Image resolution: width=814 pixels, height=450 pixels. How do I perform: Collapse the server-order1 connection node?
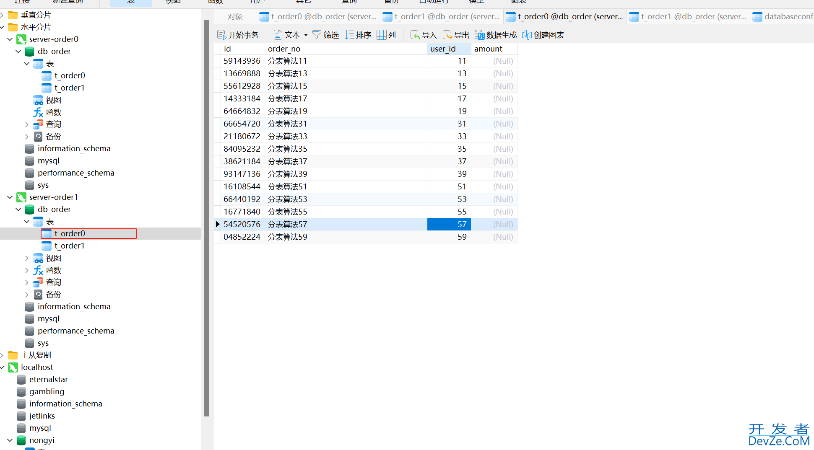coord(10,197)
